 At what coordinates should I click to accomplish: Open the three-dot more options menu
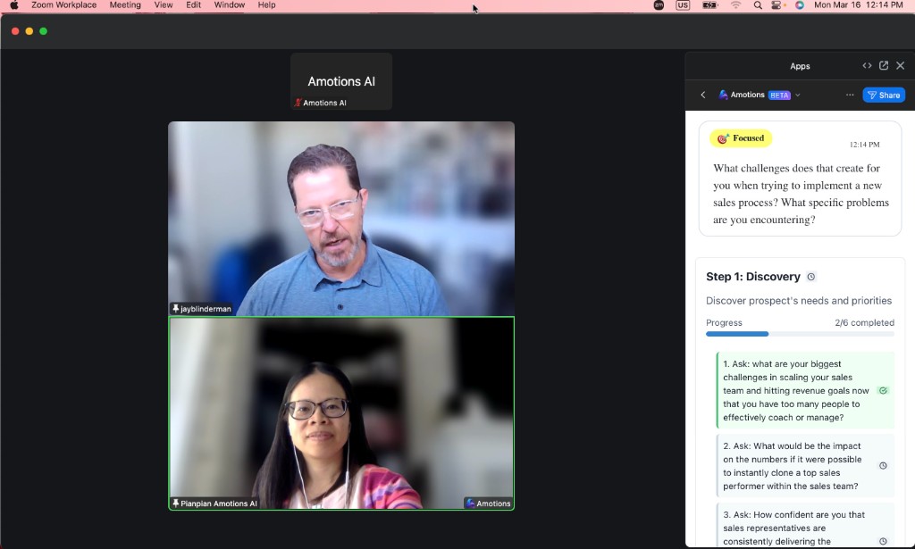pos(850,95)
